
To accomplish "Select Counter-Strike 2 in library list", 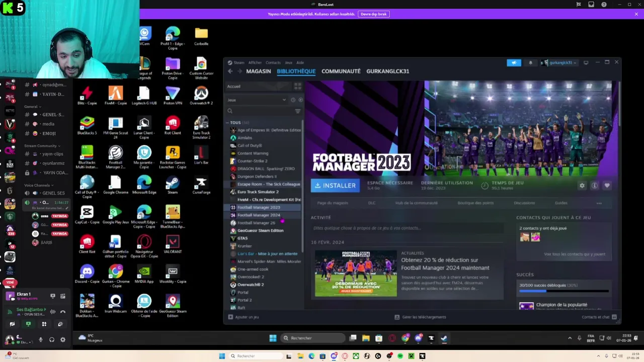I will coord(252,161).
